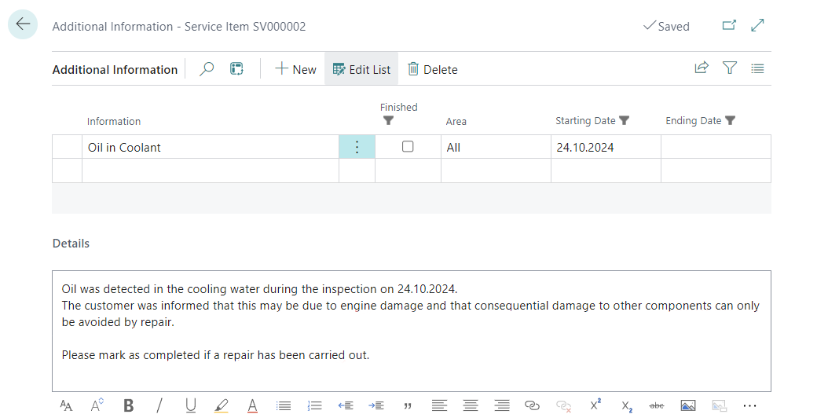Show more formatting options ellipsis
Screen dimensions: 817x418
(749, 405)
